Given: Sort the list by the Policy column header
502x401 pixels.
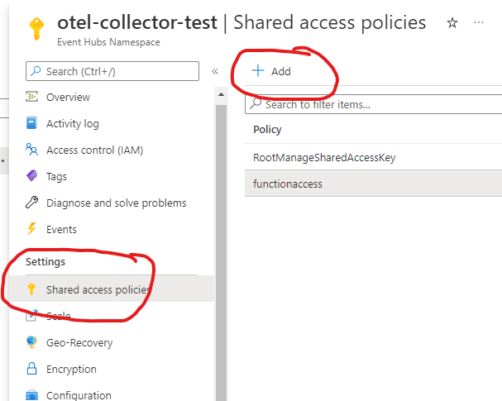Looking at the screenshot, I should pos(268,130).
